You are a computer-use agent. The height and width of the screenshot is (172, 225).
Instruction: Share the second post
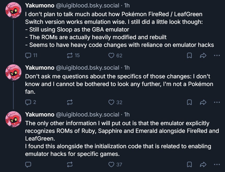click(203, 102)
